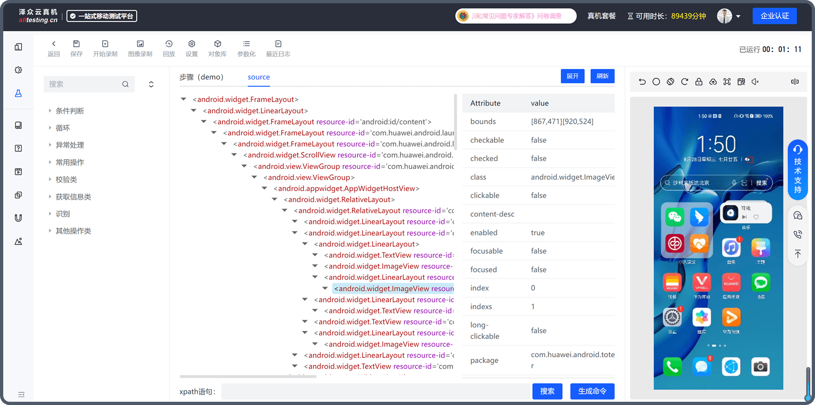Collapse the root android.widget.FrameLayout node
815x405 pixels.
[184, 99]
